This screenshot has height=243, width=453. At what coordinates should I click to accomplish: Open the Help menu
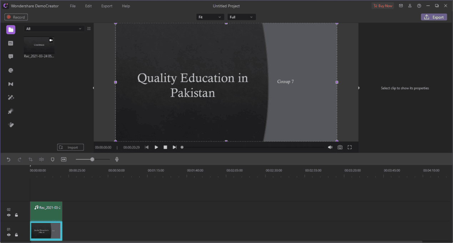point(126,6)
